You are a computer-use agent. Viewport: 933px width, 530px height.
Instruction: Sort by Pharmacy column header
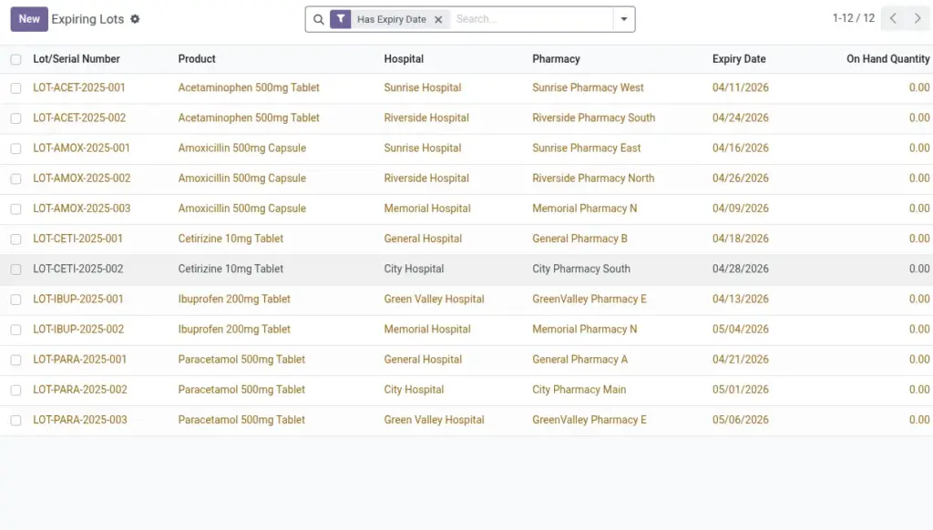click(556, 59)
